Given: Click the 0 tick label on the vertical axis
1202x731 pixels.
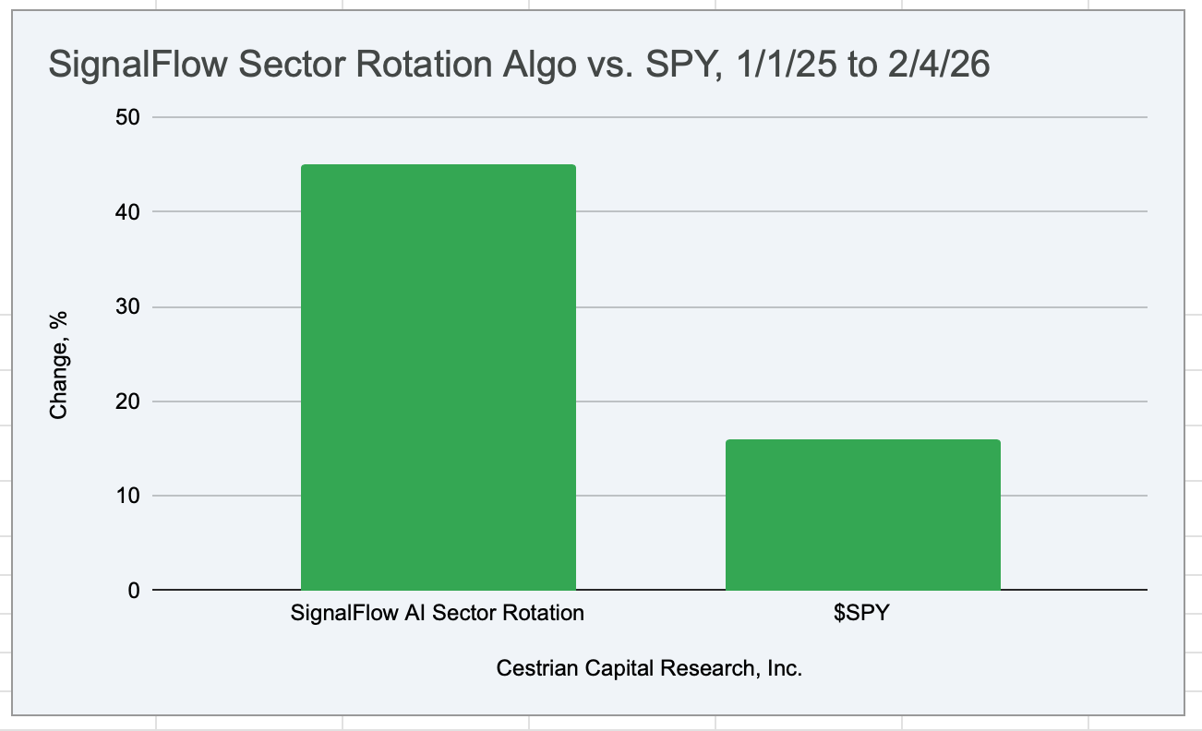Looking at the screenshot, I should tap(132, 591).
